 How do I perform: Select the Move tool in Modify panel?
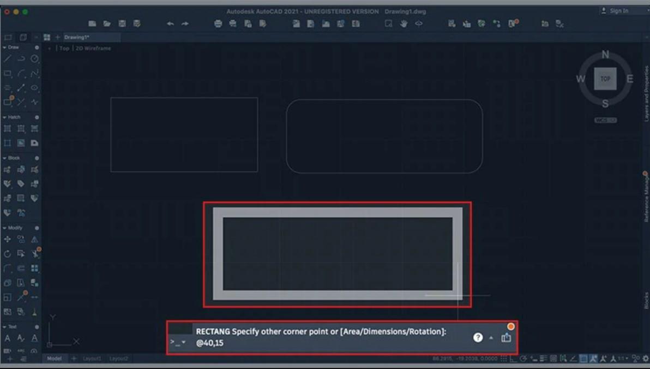7,239
